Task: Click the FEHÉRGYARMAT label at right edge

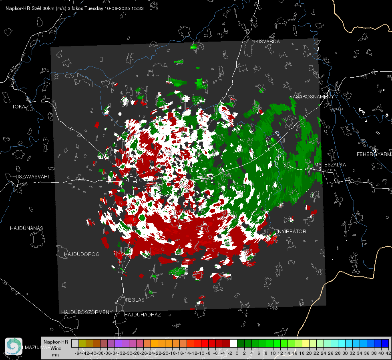Action: pos(374,154)
